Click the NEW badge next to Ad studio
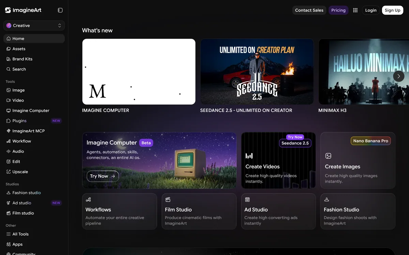The width and height of the screenshot is (409, 255). pyautogui.click(x=56, y=203)
